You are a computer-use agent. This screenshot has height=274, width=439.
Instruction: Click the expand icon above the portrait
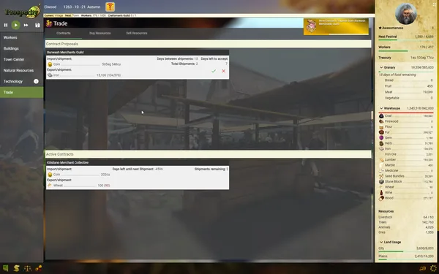[x=434, y=4]
